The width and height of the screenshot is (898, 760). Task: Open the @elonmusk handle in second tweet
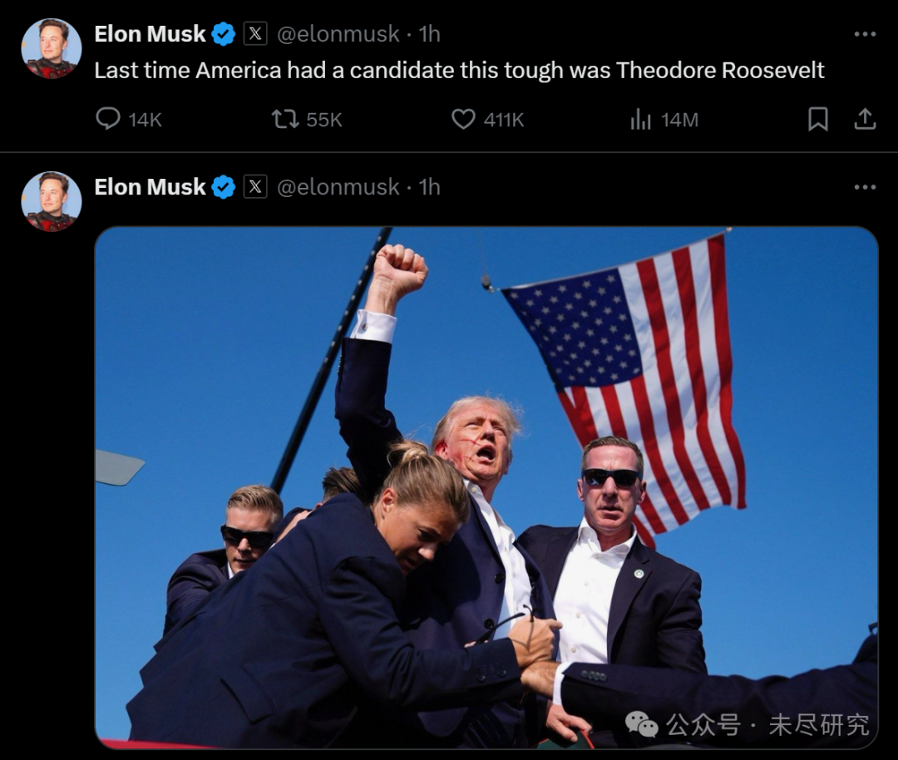[338, 187]
